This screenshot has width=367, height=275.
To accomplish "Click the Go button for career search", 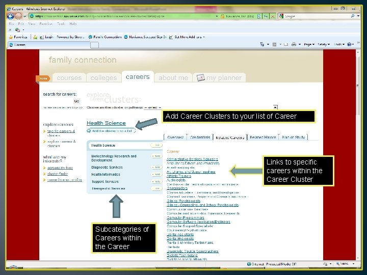I will pyautogui.click(x=76, y=101).
